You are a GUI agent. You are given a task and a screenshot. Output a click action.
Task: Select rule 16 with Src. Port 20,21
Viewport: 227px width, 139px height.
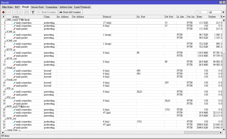112,92
